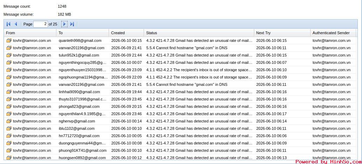
Task: Sort by the Authenticated Sender column header
Action: pyautogui.click(x=333, y=33)
